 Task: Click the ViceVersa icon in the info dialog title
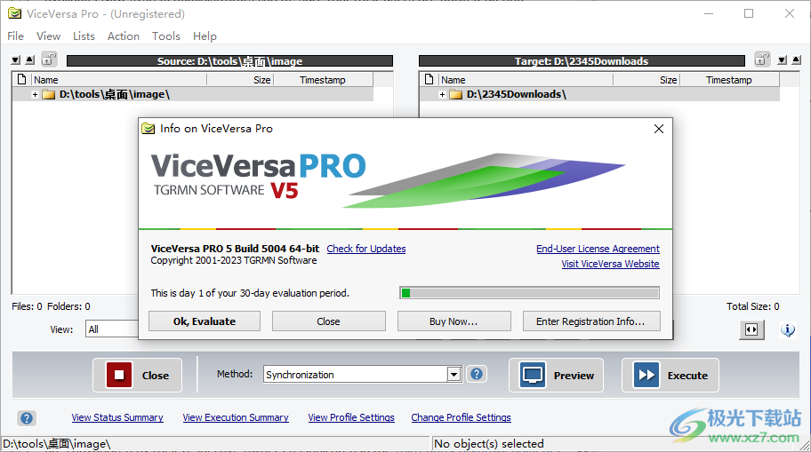pos(149,129)
